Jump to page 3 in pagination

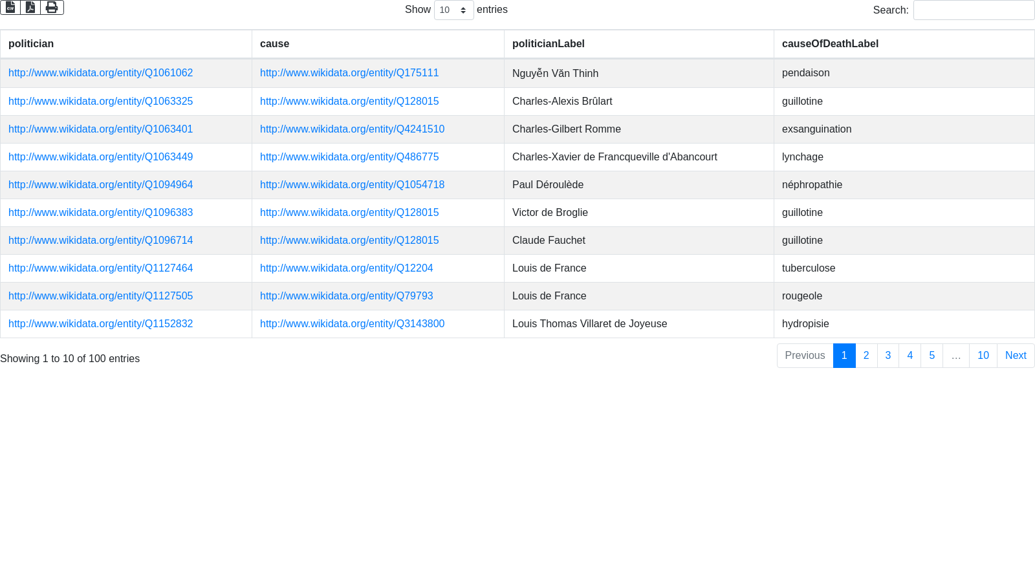click(888, 356)
